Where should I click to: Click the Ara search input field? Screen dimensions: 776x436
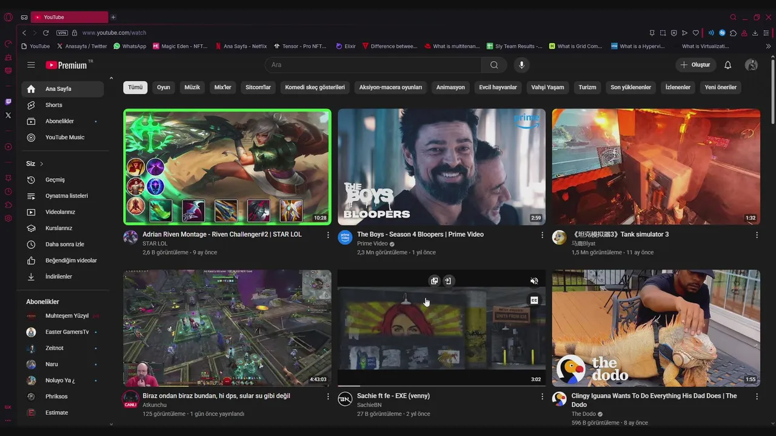[x=373, y=65]
